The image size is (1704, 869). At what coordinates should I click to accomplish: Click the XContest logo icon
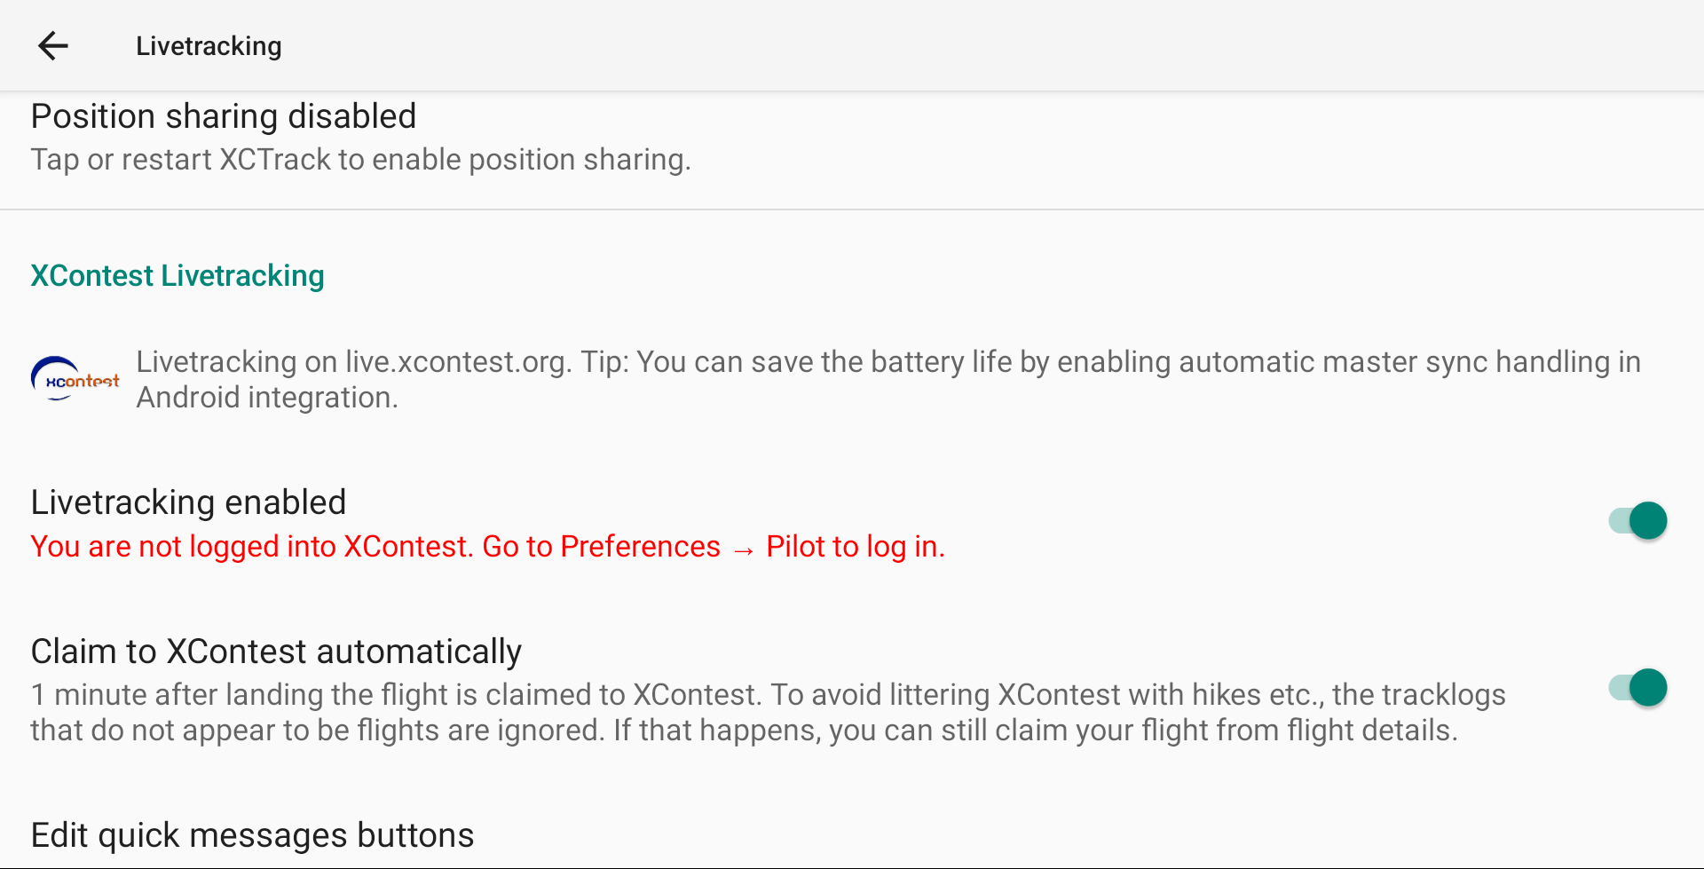click(75, 379)
